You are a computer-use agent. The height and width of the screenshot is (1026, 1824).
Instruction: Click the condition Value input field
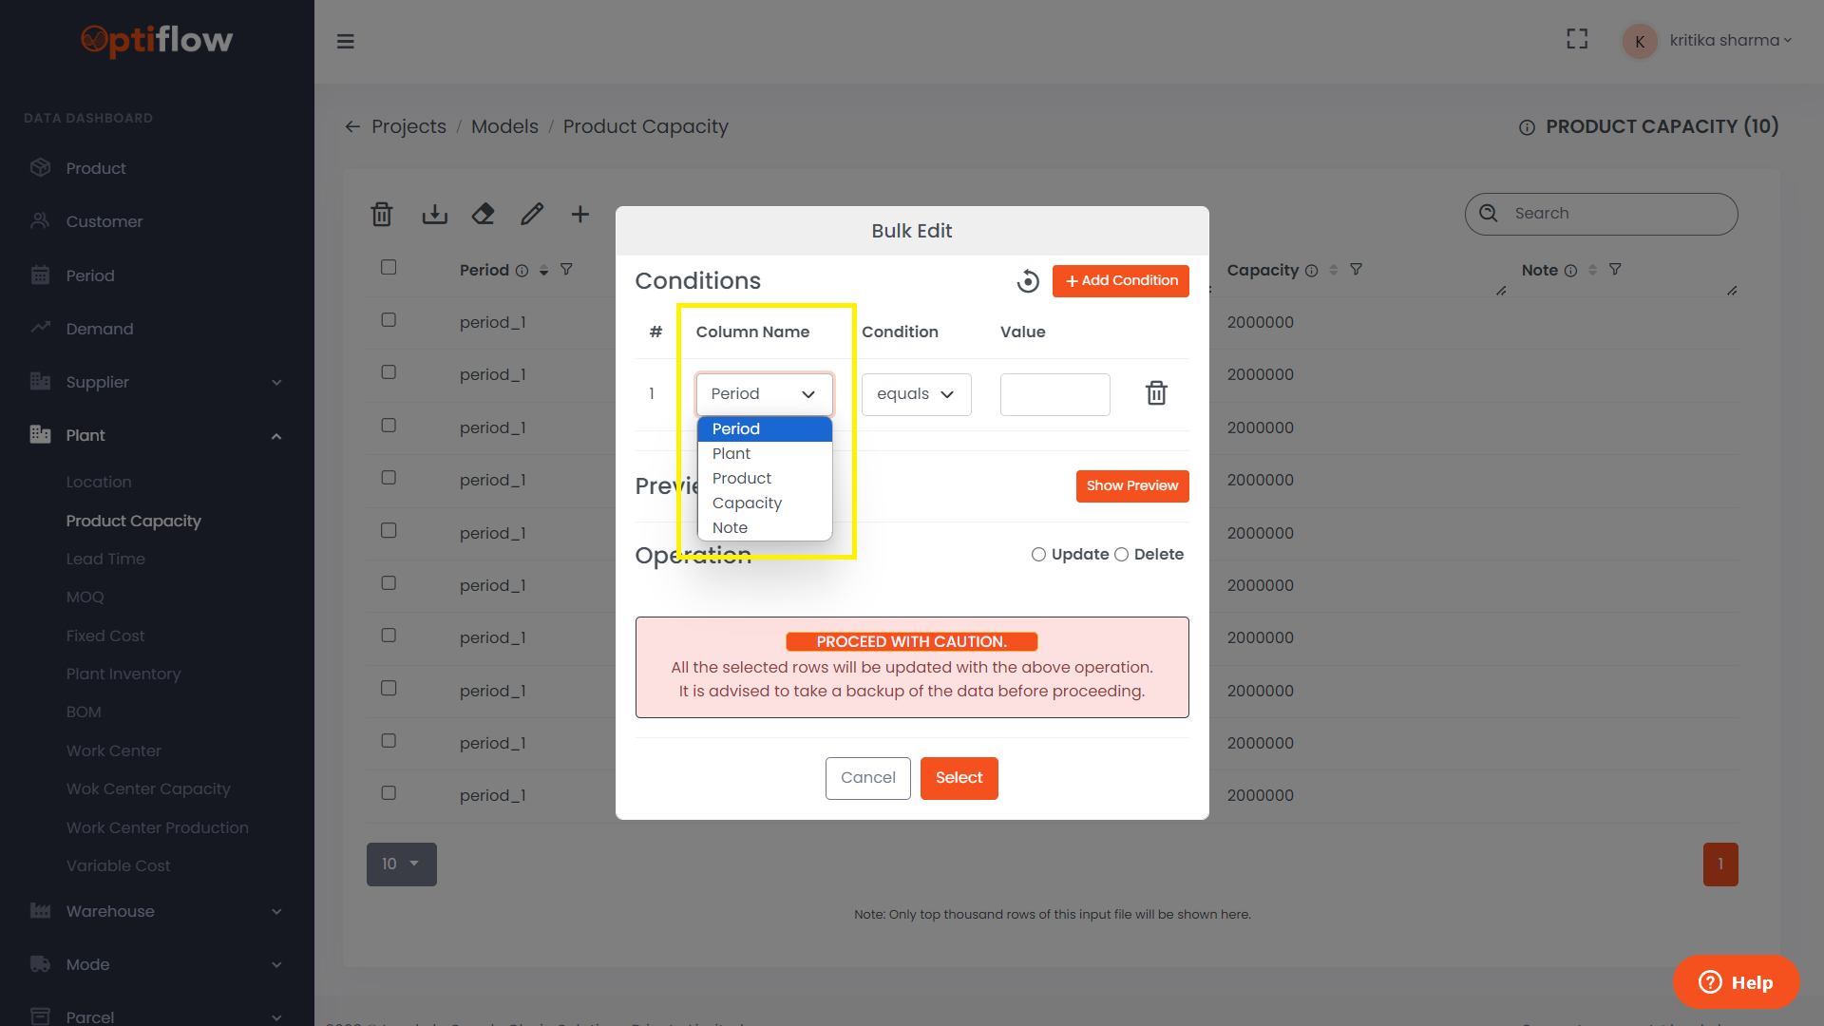[x=1054, y=394]
